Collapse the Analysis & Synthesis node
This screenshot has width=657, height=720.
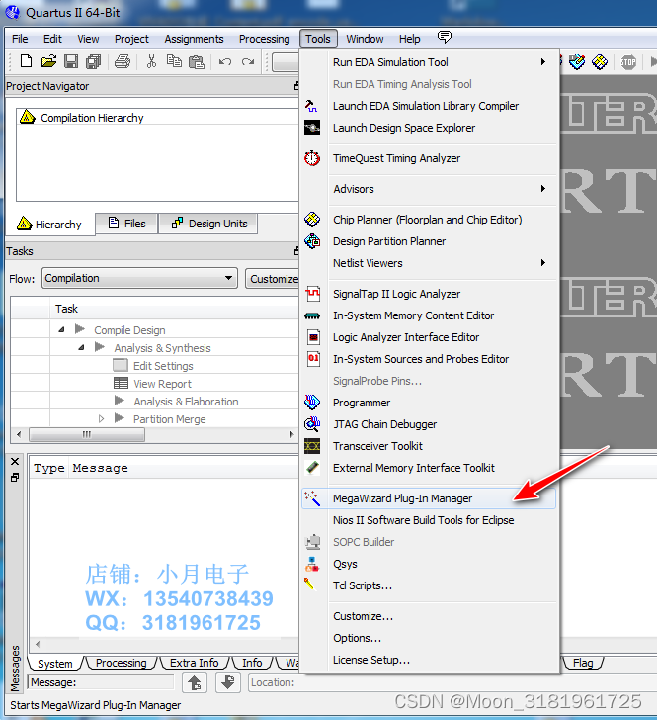pyautogui.click(x=81, y=347)
